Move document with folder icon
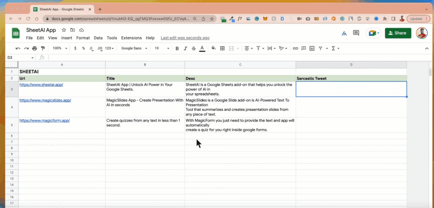 point(72,30)
